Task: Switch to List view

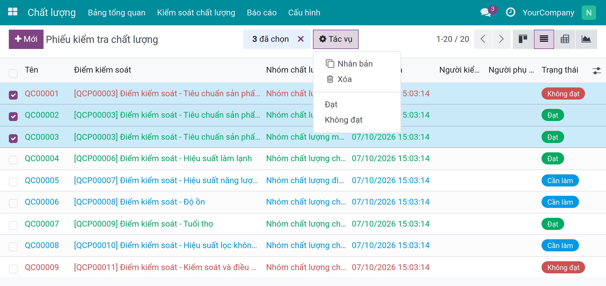Action: coord(544,39)
